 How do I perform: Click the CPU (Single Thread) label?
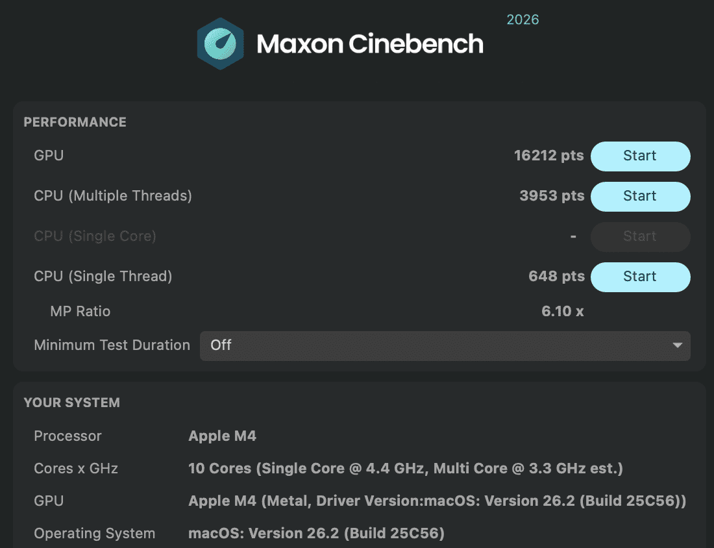coord(103,277)
